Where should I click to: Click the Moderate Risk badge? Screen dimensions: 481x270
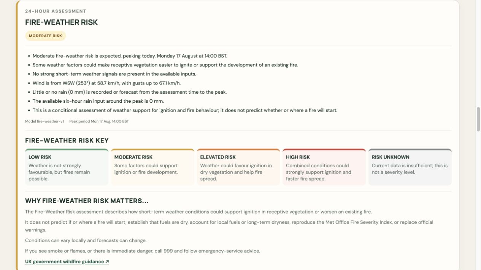point(45,36)
